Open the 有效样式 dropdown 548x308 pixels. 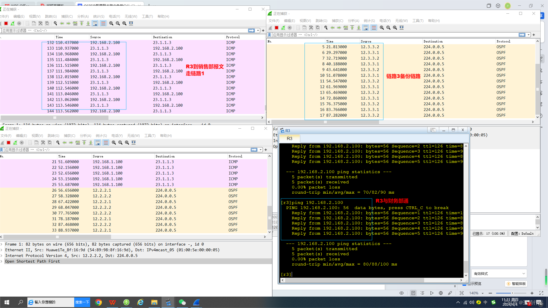point(499,274)
